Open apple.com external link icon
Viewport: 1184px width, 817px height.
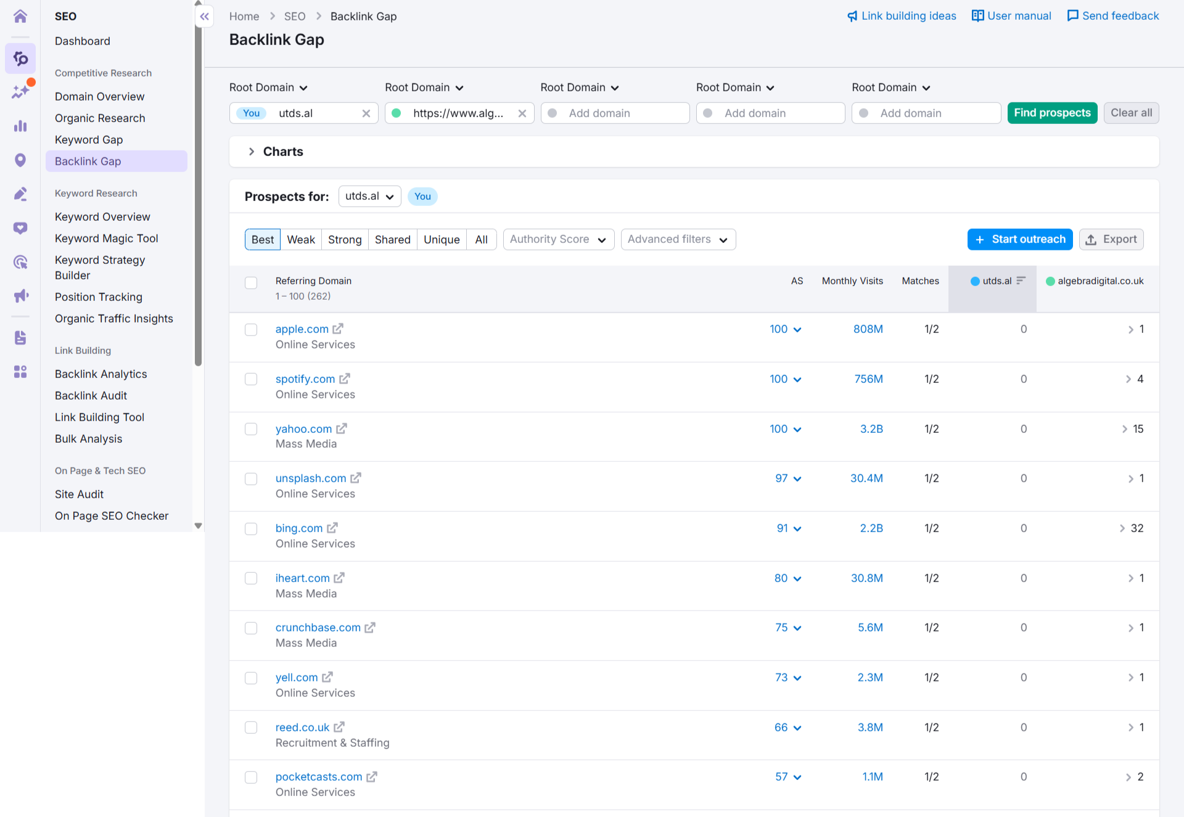[338, 329]
